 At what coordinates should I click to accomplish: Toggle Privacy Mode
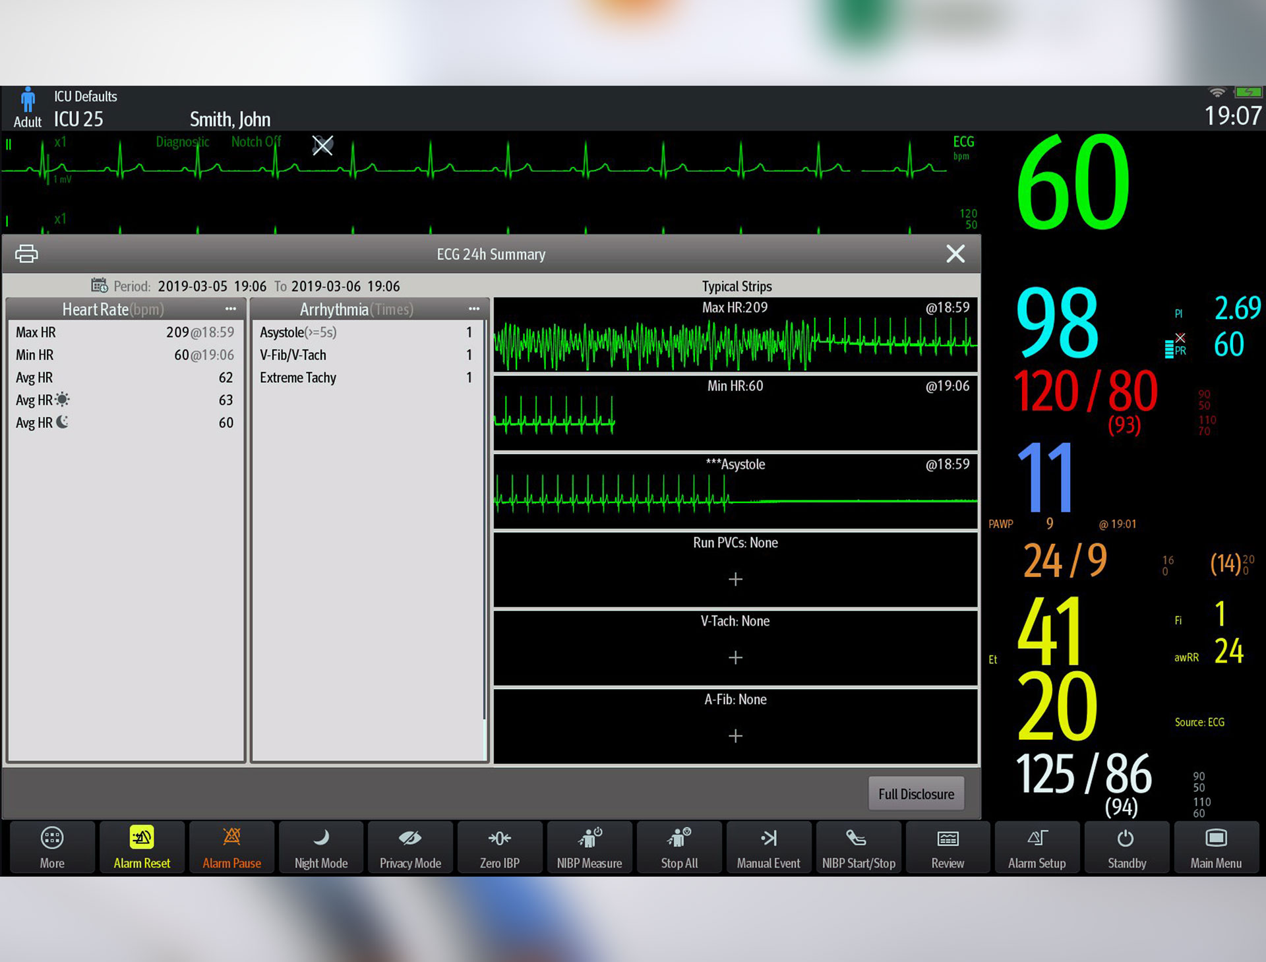410,847
